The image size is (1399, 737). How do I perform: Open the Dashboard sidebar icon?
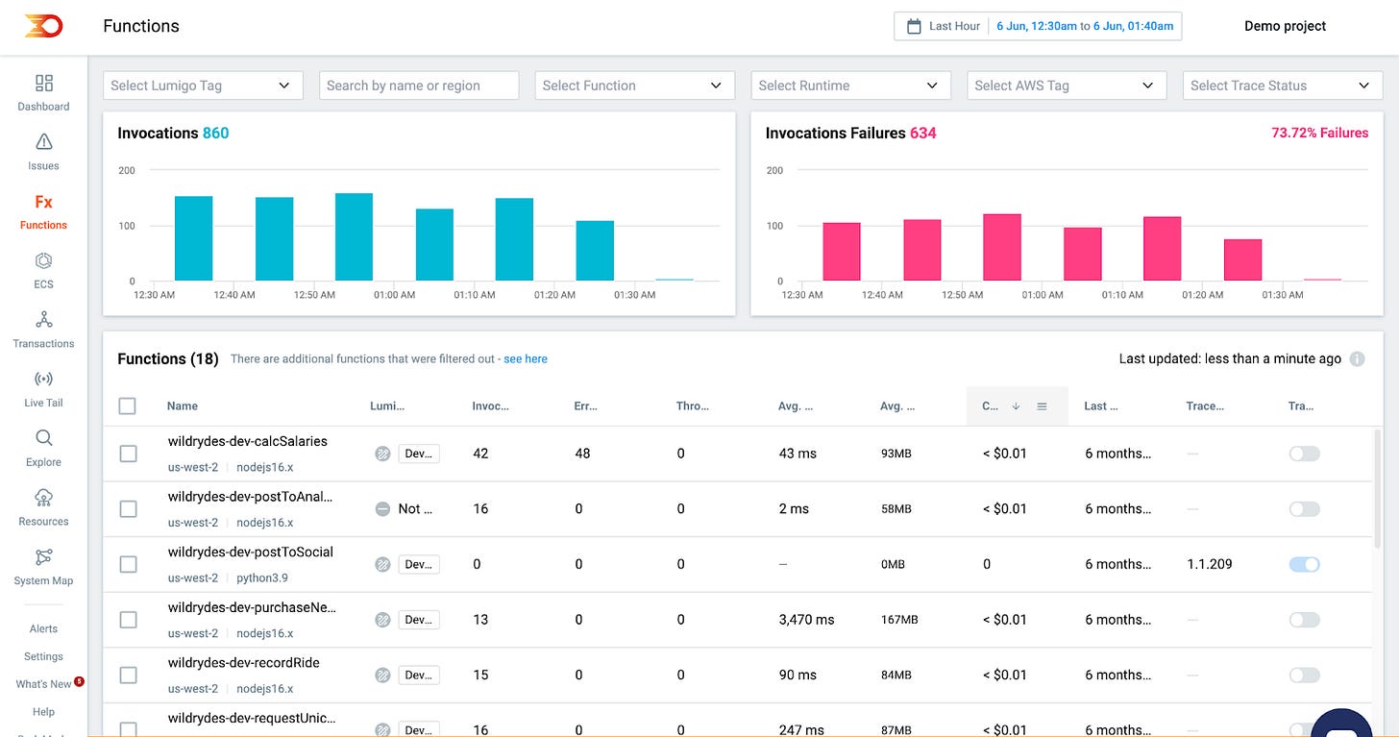[44, 83]
